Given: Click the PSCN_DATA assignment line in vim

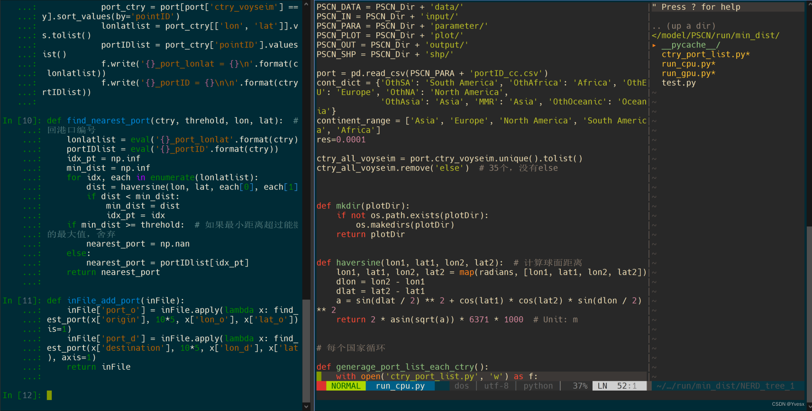Looking at the screenshot, I should click(x=390, y=7).
